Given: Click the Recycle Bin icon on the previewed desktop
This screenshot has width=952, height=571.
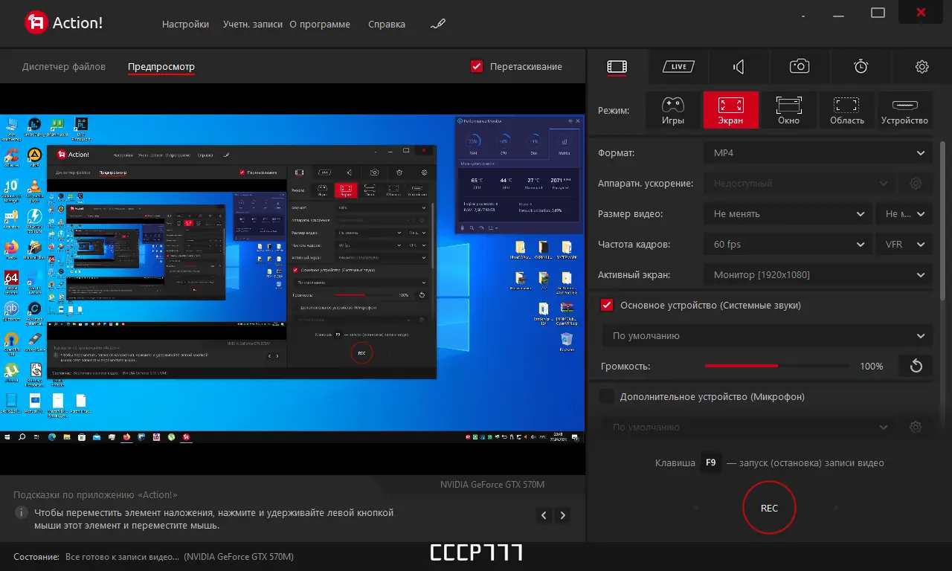Looking at the screenshot, I should (x=567, y=340).
